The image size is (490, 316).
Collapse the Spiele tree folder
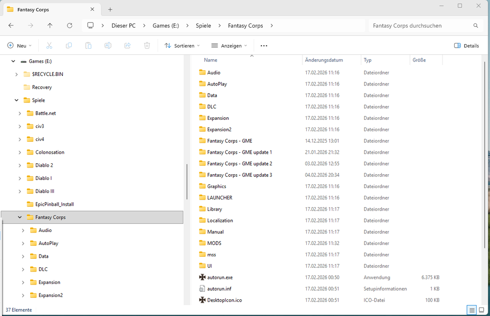tap(17, 100)
